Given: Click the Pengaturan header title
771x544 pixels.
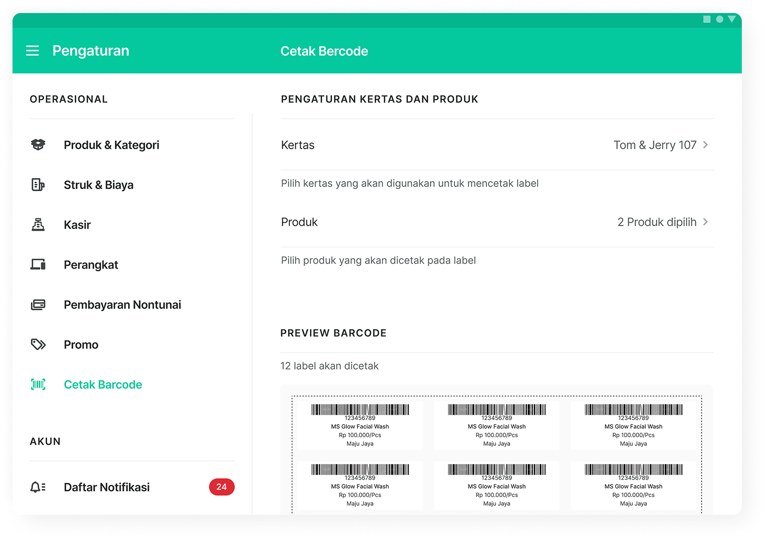Looking at the screenshot, I should 91,51.
